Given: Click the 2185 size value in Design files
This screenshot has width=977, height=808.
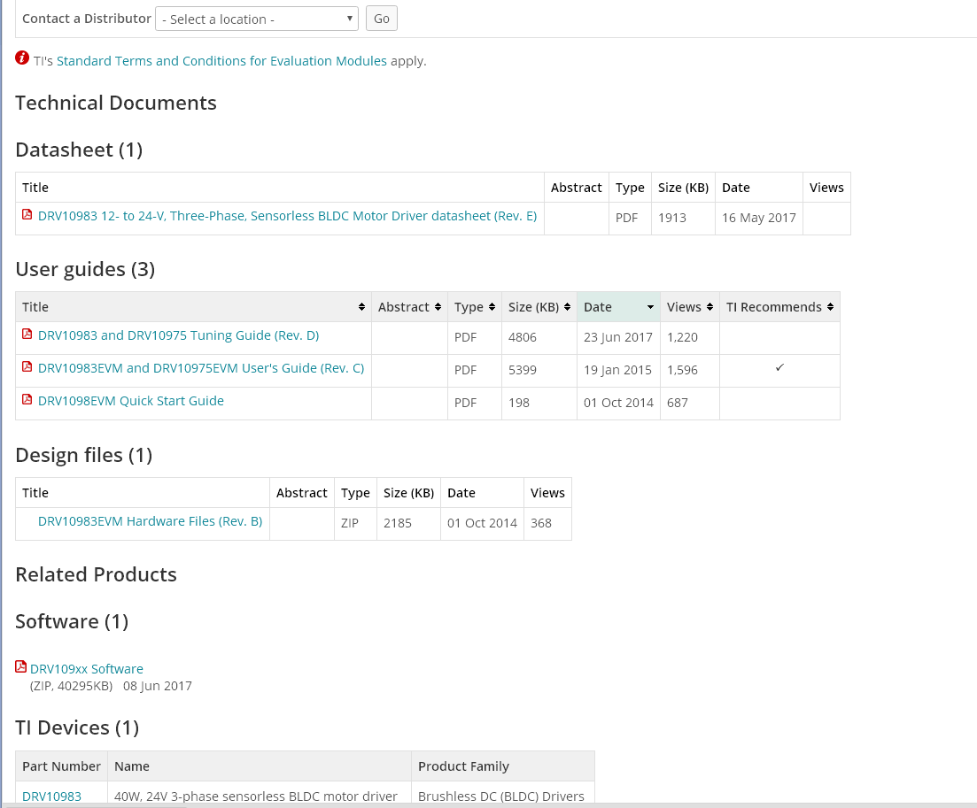Looking at the screenshot, I should click(398, 524).
